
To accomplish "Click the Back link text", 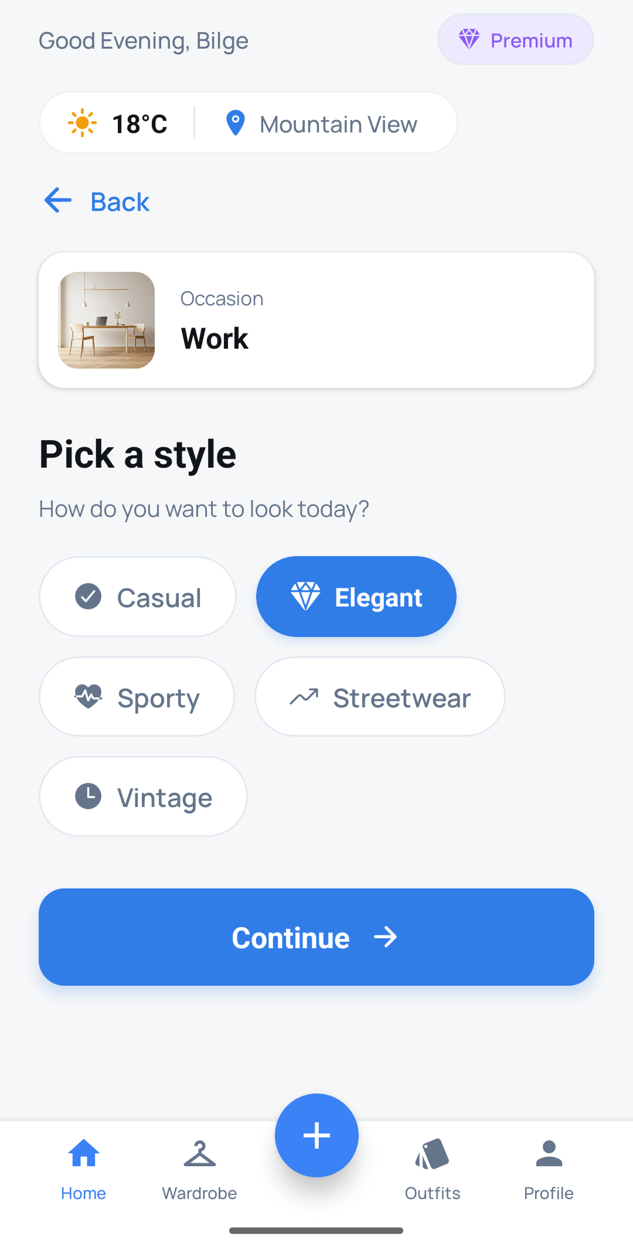I will point(120,202).
